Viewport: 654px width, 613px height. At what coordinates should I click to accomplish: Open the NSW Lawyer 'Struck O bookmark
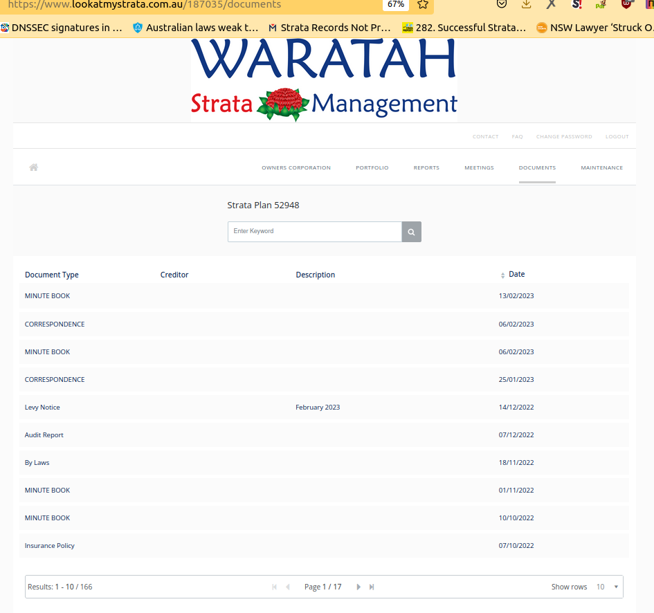pos(594,28)
